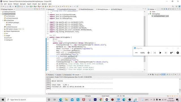Viewport: 181px width, 102px height.
Task: Click the Console horizontal scrollbar
Action: coord(98,94)
